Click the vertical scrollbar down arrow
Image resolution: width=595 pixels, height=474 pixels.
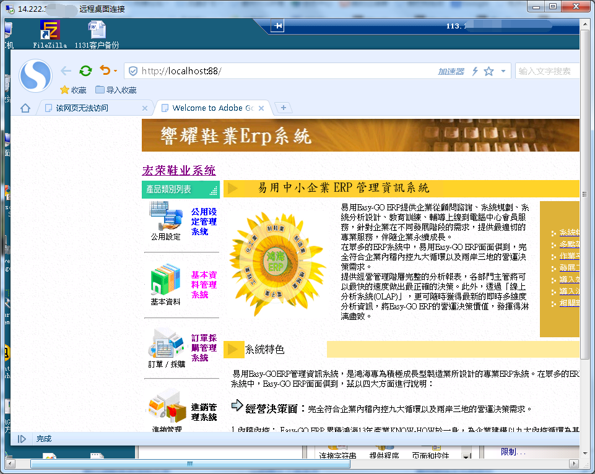pyautogui.click(x=584, y=453)
